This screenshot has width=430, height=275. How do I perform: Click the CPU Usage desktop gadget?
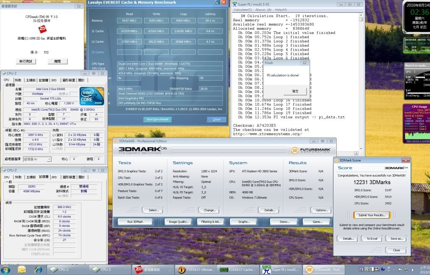(417, 123)
